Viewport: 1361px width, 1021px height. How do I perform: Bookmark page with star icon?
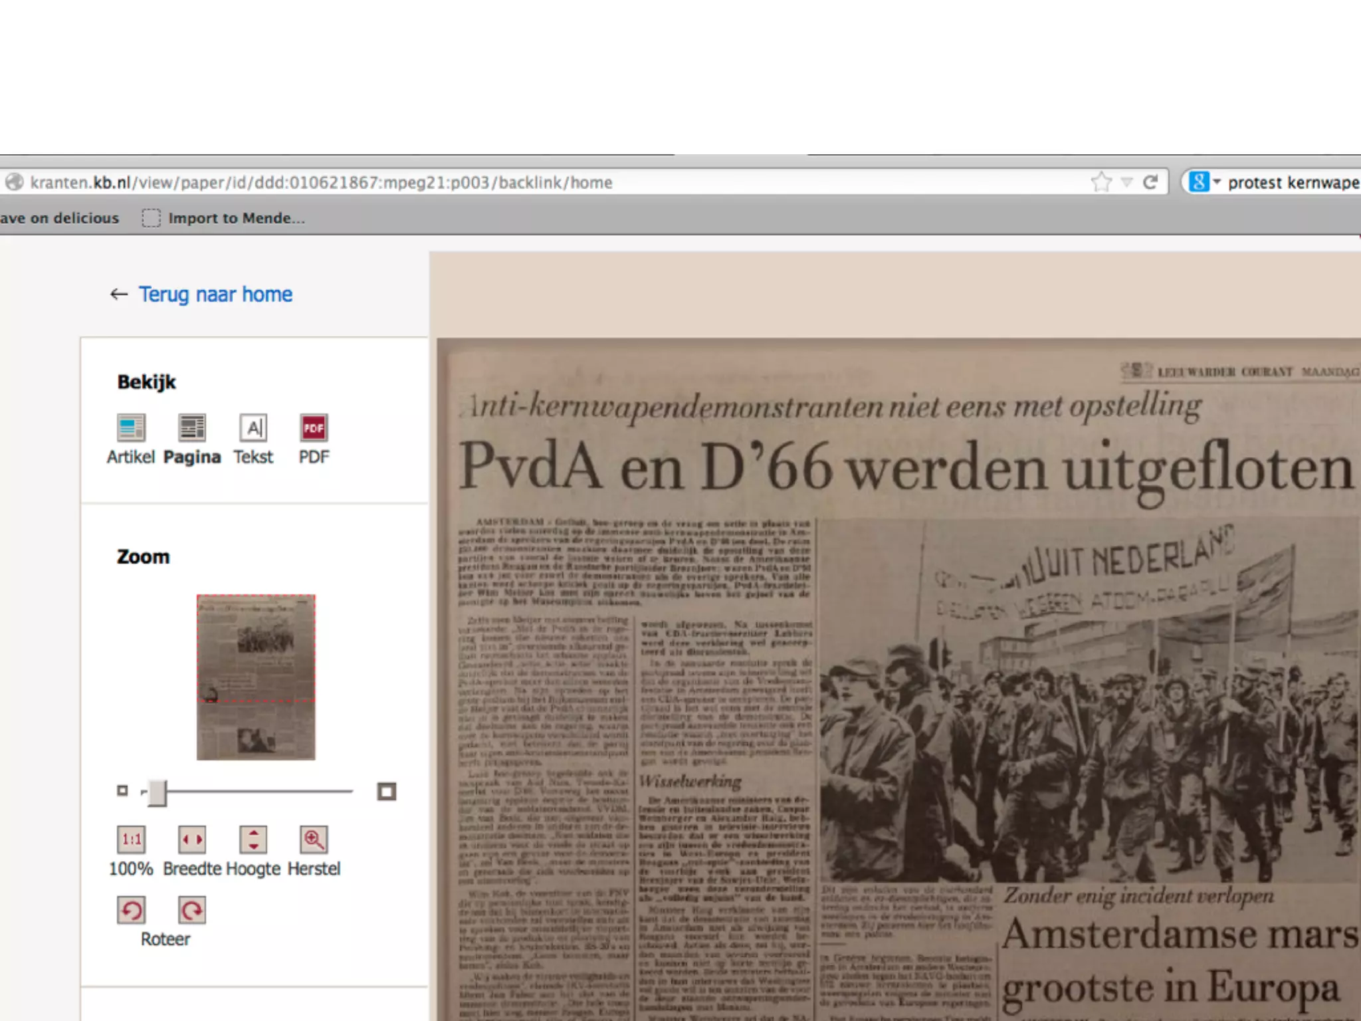pos(1101,182)
